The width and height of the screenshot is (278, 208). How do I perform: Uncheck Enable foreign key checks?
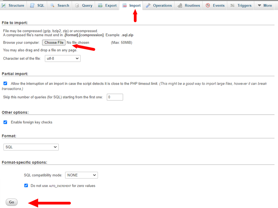click(x=5, y=122)
